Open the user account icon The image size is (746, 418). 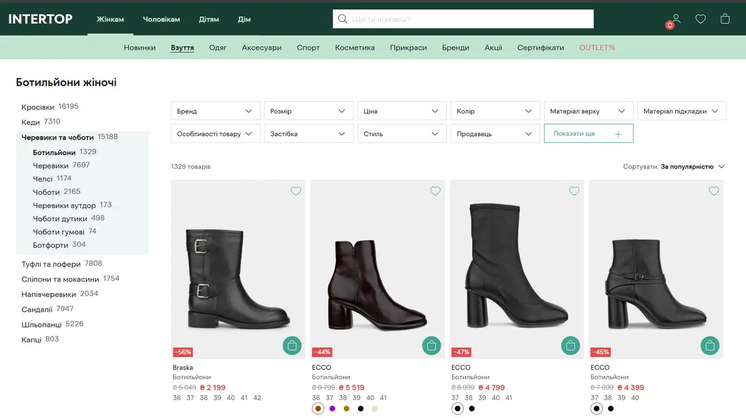[676, 19]
